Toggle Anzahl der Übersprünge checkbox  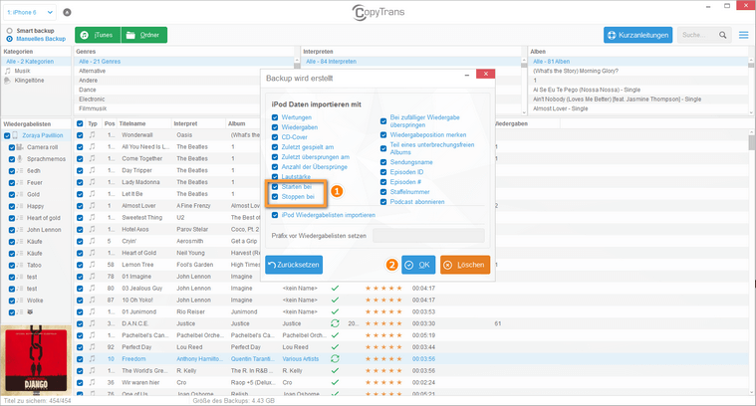coord(275,166)
